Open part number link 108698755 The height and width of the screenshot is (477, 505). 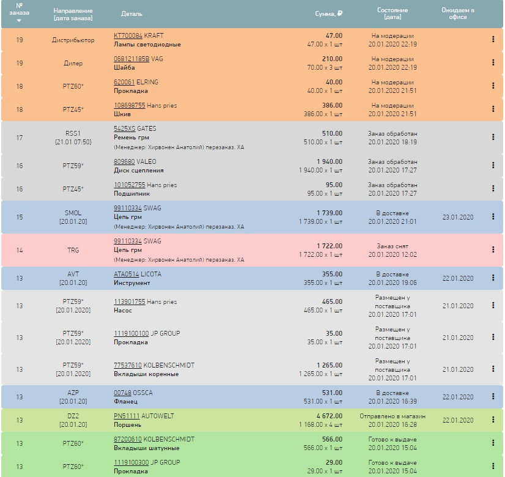pos(130,105)
